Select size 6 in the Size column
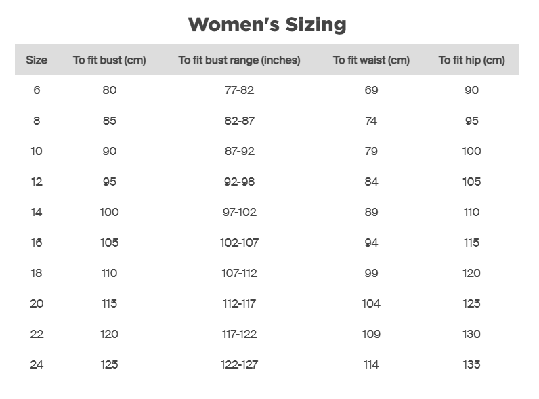 click(37, 90)
